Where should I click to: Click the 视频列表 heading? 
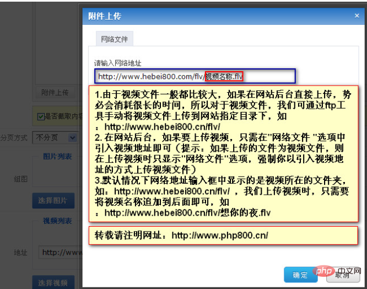(57, 221)
